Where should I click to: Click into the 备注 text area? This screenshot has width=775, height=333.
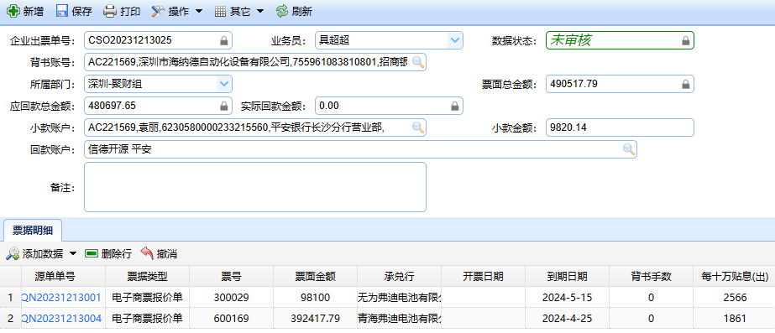coord(255,187)
